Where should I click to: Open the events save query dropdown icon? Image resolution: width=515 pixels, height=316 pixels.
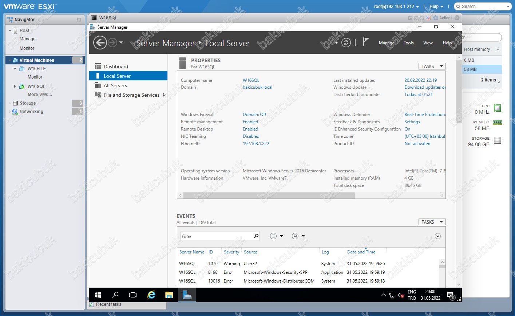pos(298,236)
